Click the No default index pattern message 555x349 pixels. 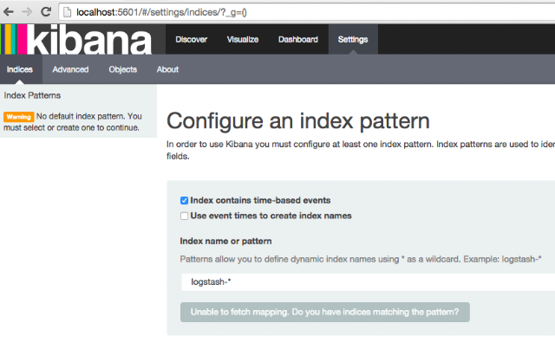coord(73,121)
